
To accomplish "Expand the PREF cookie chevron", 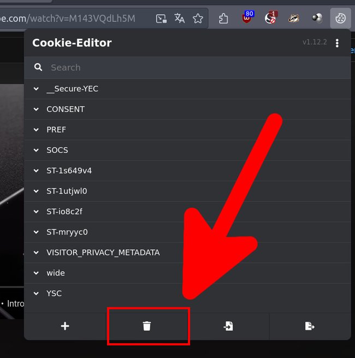I will (x=36, y=130).
